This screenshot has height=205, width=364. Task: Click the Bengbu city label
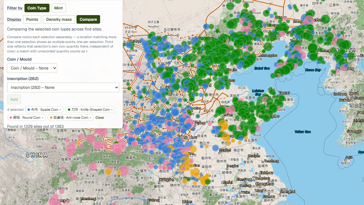tap(233, 166)
